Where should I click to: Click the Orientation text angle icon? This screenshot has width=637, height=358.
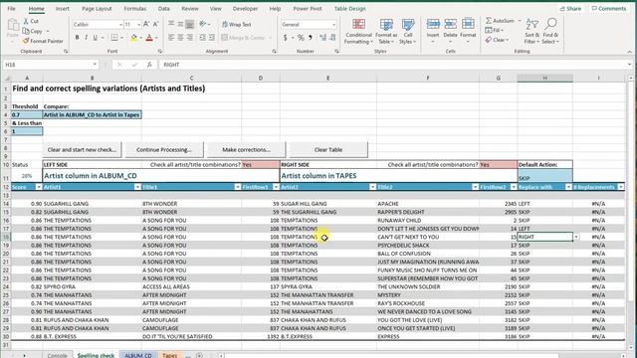(x=203, y=24)
